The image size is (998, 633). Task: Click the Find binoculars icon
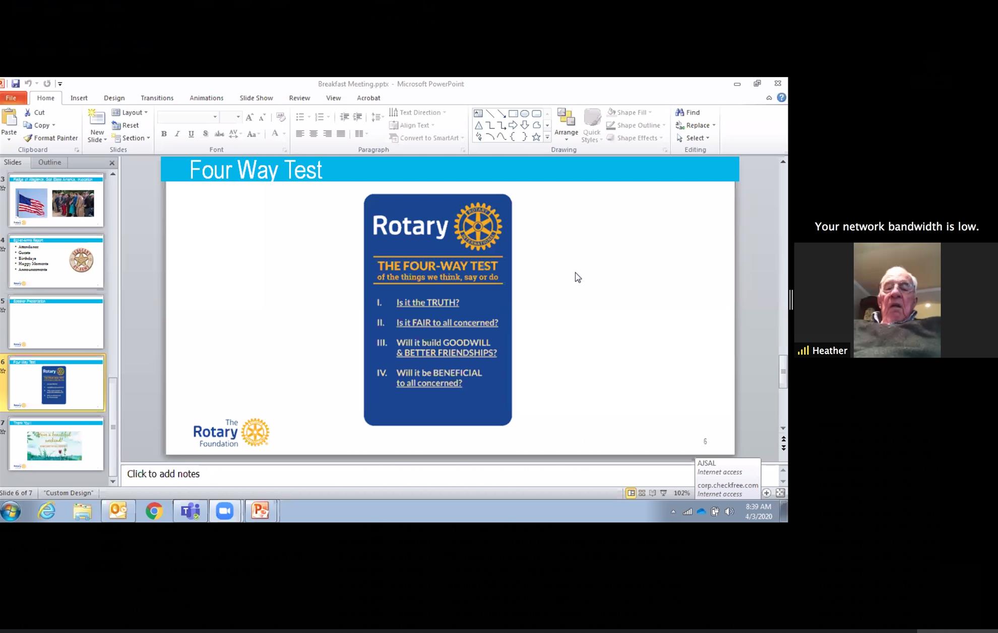coord(680,112)
